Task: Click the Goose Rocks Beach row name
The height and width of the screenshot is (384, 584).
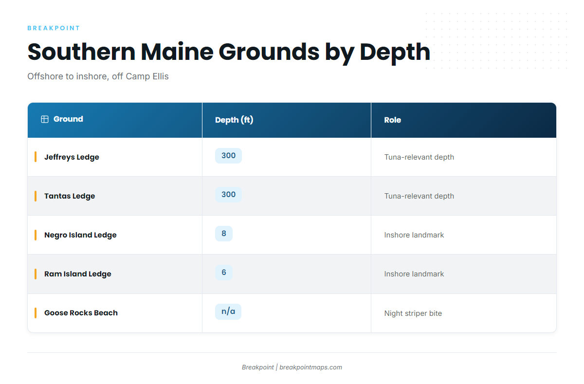Action: tap(81, 313)
